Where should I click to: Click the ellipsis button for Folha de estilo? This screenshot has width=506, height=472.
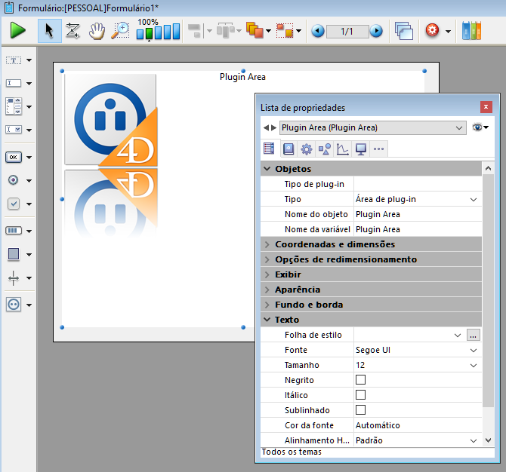[474, 335]
